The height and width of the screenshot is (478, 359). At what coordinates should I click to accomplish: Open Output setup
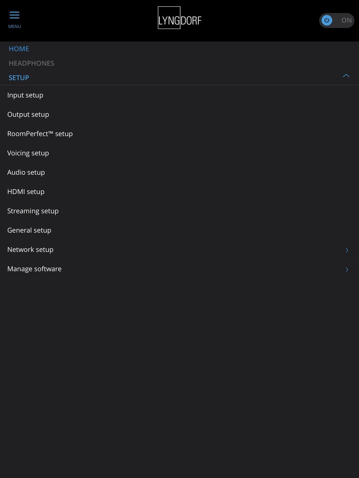(x=28, y=114)
